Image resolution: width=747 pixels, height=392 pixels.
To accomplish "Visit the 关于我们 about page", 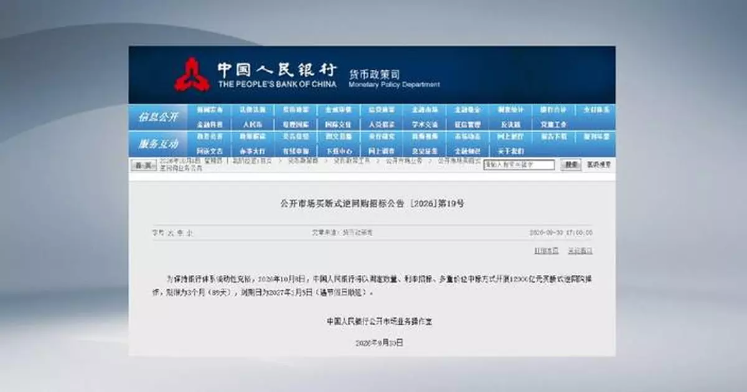I will coord(510,151).
